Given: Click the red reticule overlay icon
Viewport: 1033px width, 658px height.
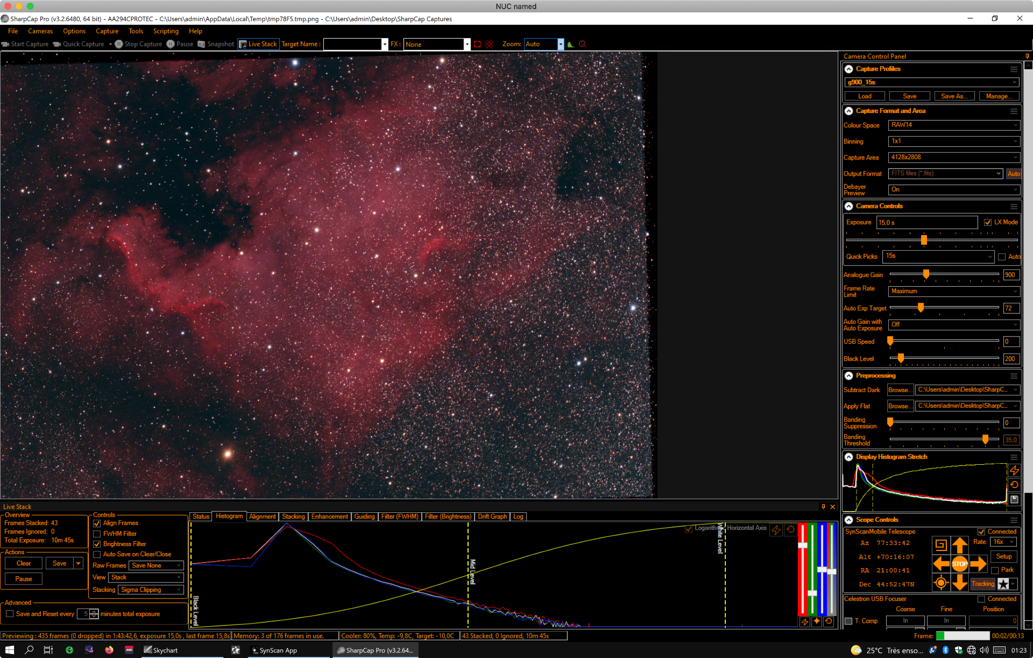Looking at the screenshot, I should [583, 44].
